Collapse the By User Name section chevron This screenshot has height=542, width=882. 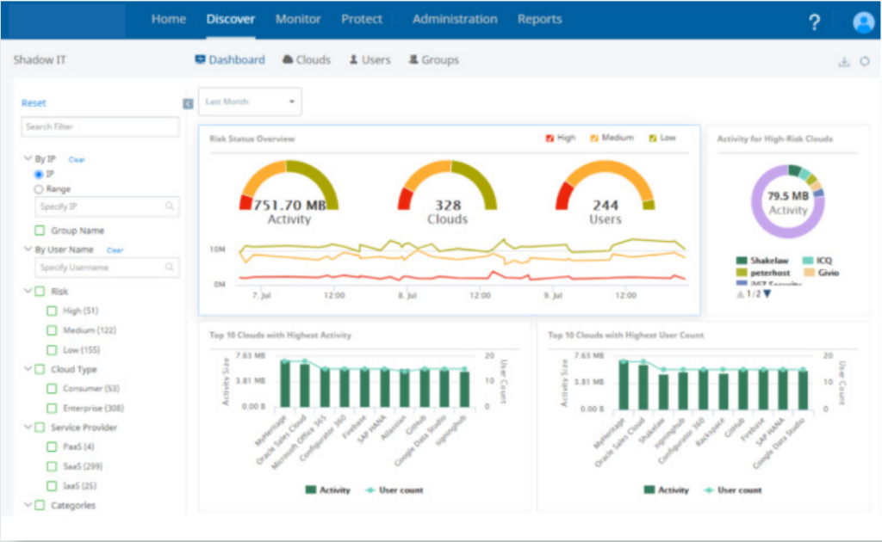(x=28, y=249)
